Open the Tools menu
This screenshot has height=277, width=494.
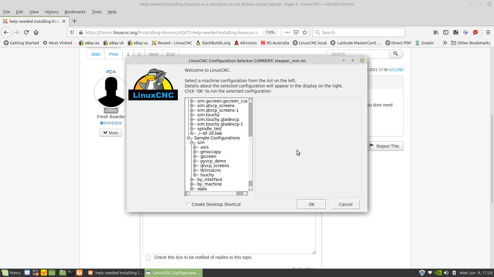point(97,12)
